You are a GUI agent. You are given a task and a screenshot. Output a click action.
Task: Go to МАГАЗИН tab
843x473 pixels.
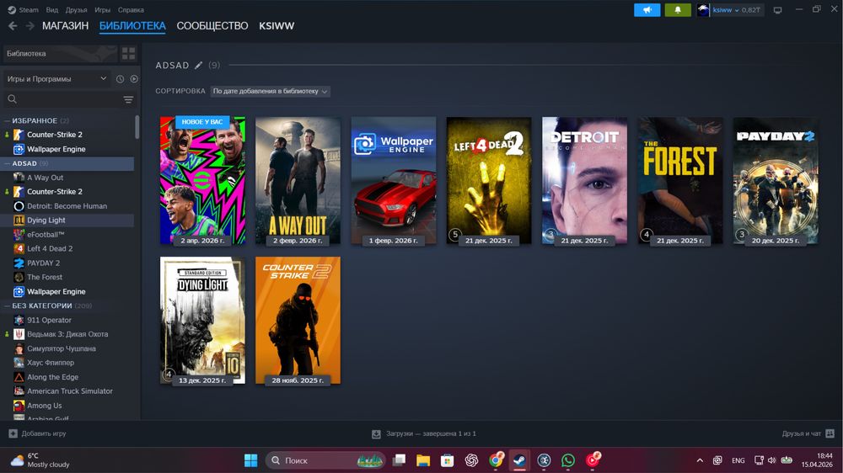pos(65,26)
